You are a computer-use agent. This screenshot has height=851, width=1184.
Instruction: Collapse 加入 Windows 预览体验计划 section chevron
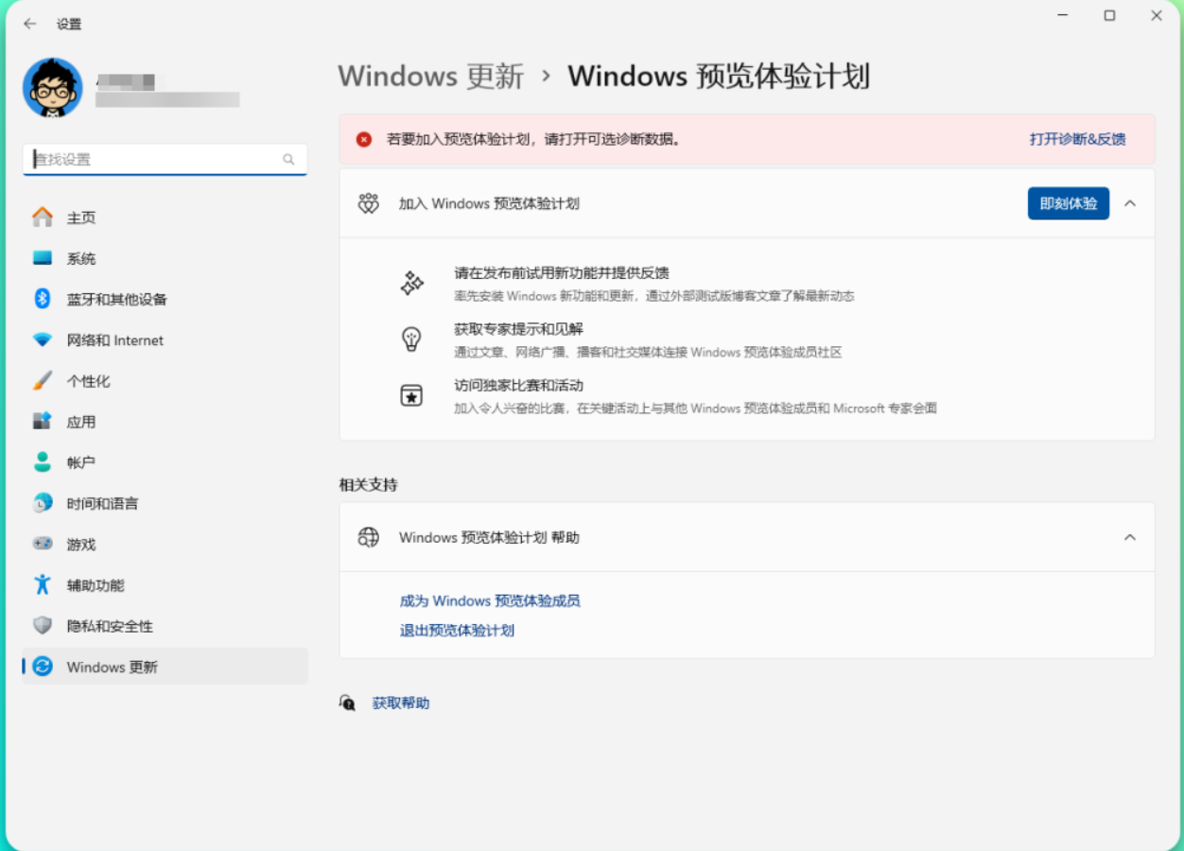point(1129,203)
